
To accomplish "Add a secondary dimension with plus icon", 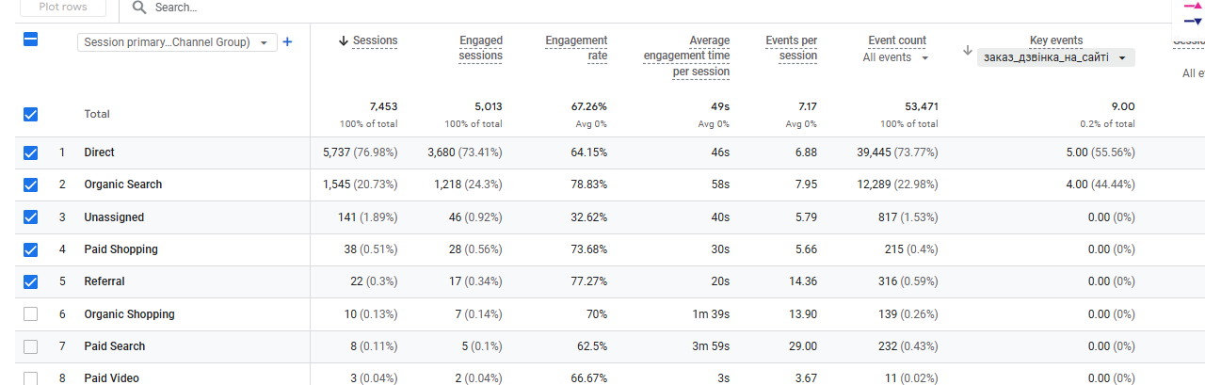I will tap(287, 41).
